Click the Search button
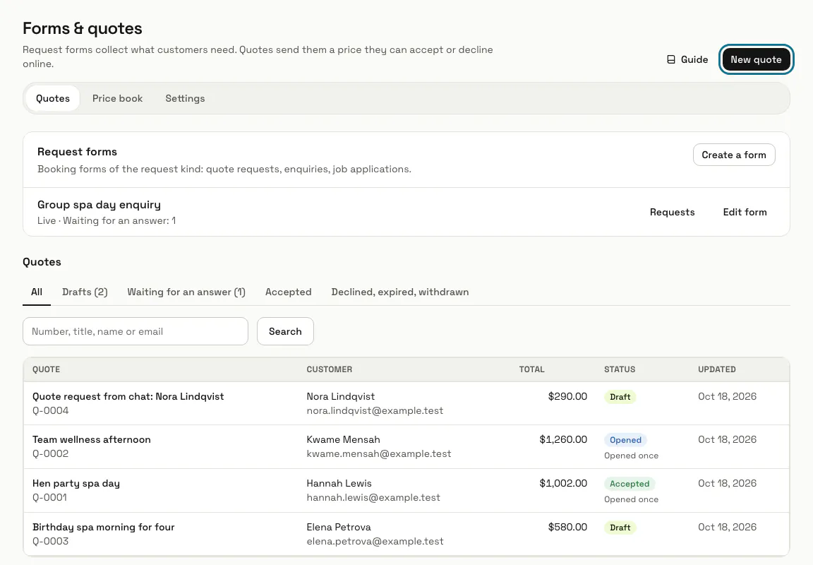Image resolution: width=813 pixels, height=565 pixels. [285, 331]
